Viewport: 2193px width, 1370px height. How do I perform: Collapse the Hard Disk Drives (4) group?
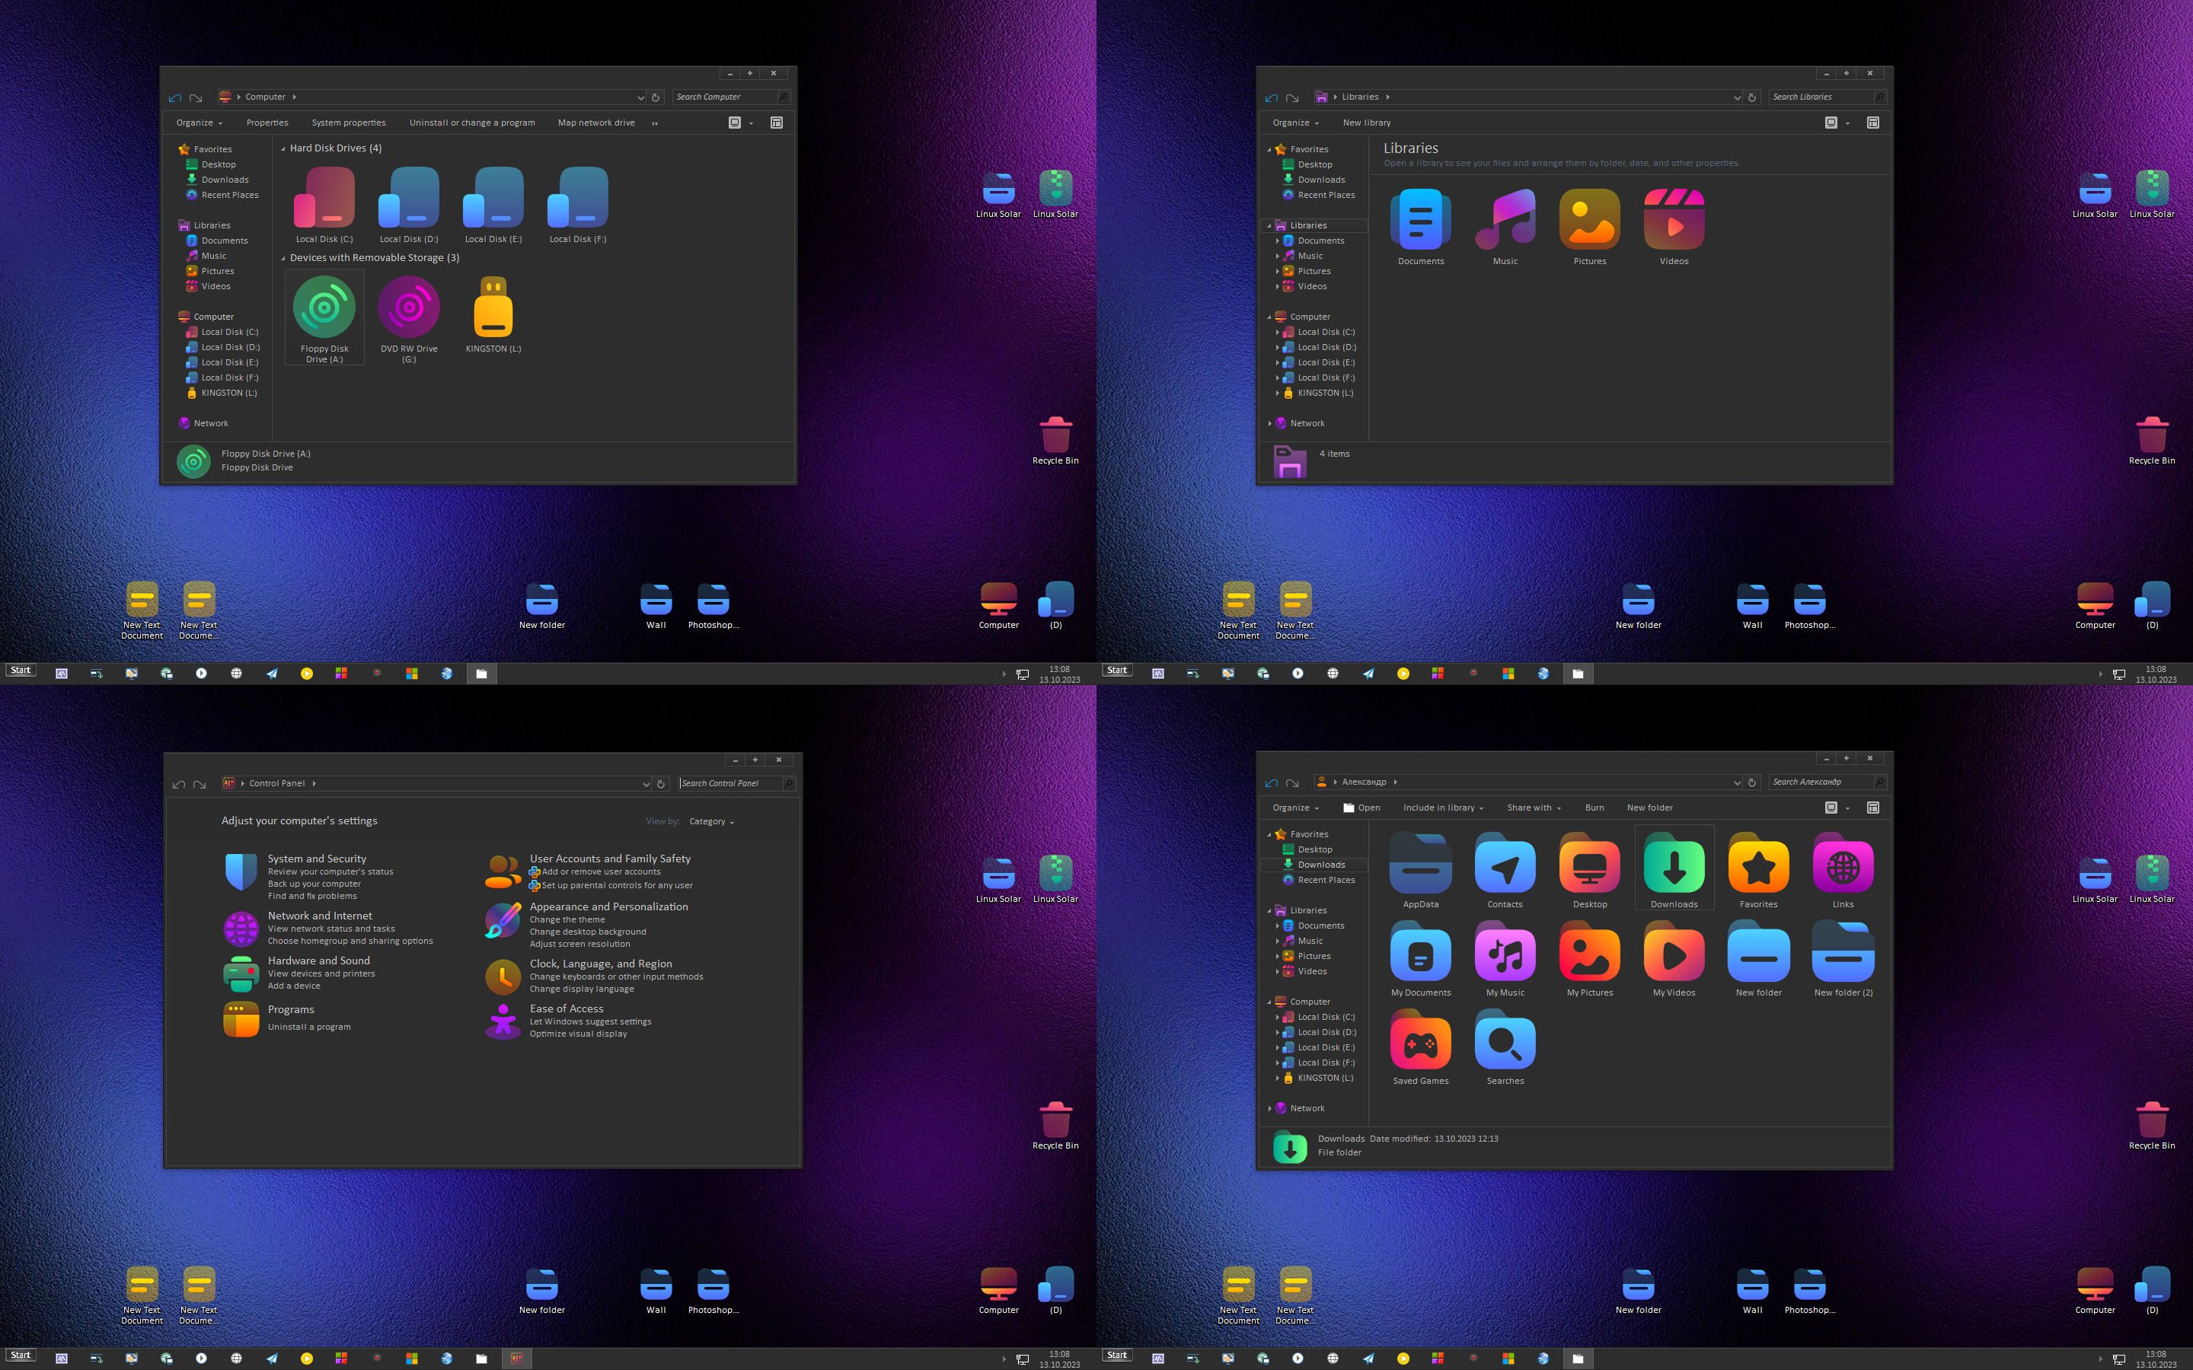[283, 148]
